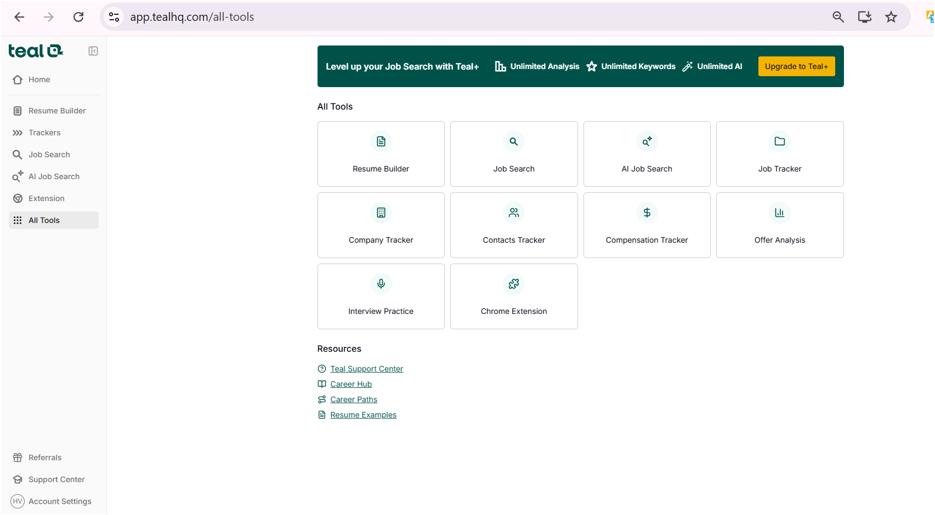The image size is (935, 515).
Task: Click the Support Center graduation cap icon
Action: click(18, 479)
